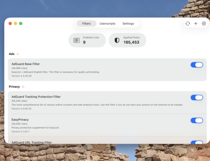Image resolution: width=210 pixels, height=161 pixels.
Task: Close the window with the red button
Action: point(10,24)
